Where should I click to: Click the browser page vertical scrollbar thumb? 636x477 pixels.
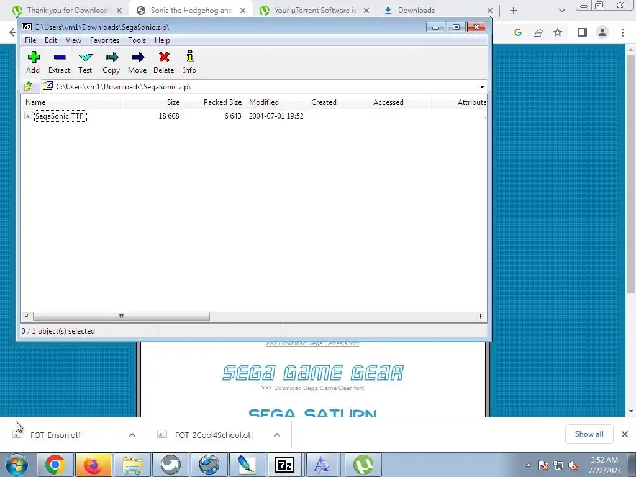pyautogui.click(x=630, y=173)
